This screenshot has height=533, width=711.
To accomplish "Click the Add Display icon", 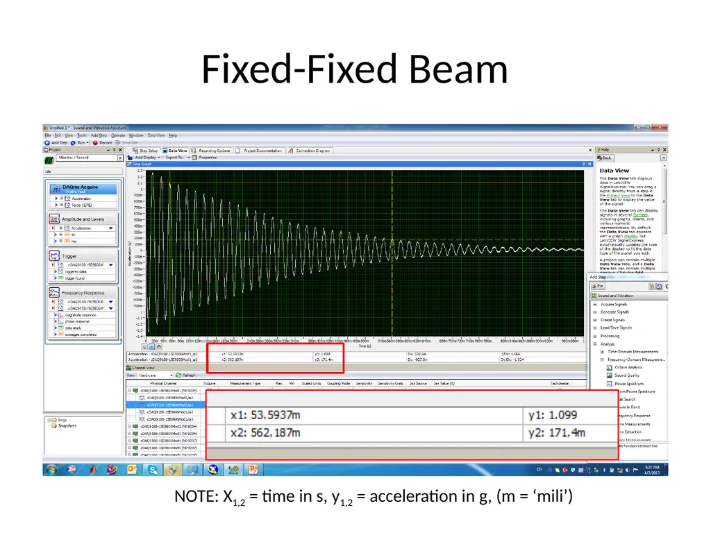I will click(130, 158).
